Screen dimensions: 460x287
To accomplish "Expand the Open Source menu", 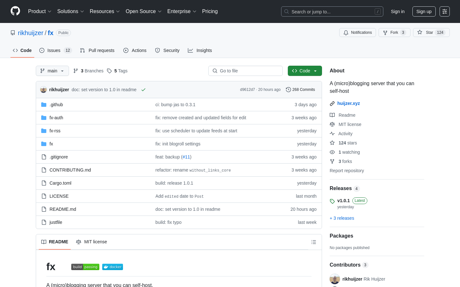I will click(x=144, y=11).
